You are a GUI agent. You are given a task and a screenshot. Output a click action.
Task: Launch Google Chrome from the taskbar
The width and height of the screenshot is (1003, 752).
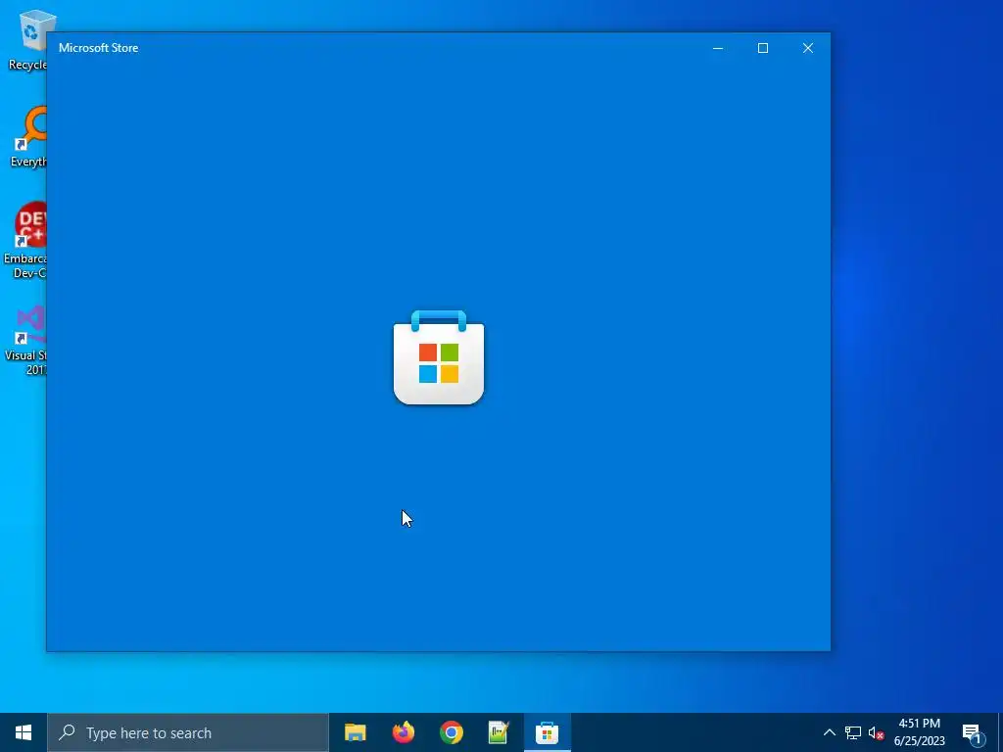tap(451, 732)
